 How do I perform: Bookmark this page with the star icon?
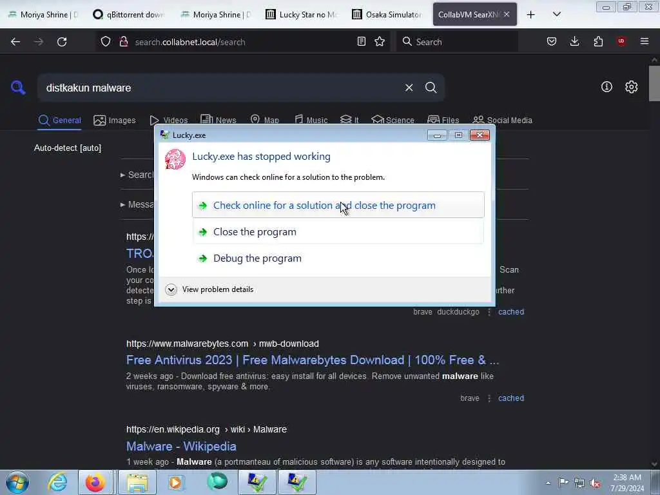380,41
